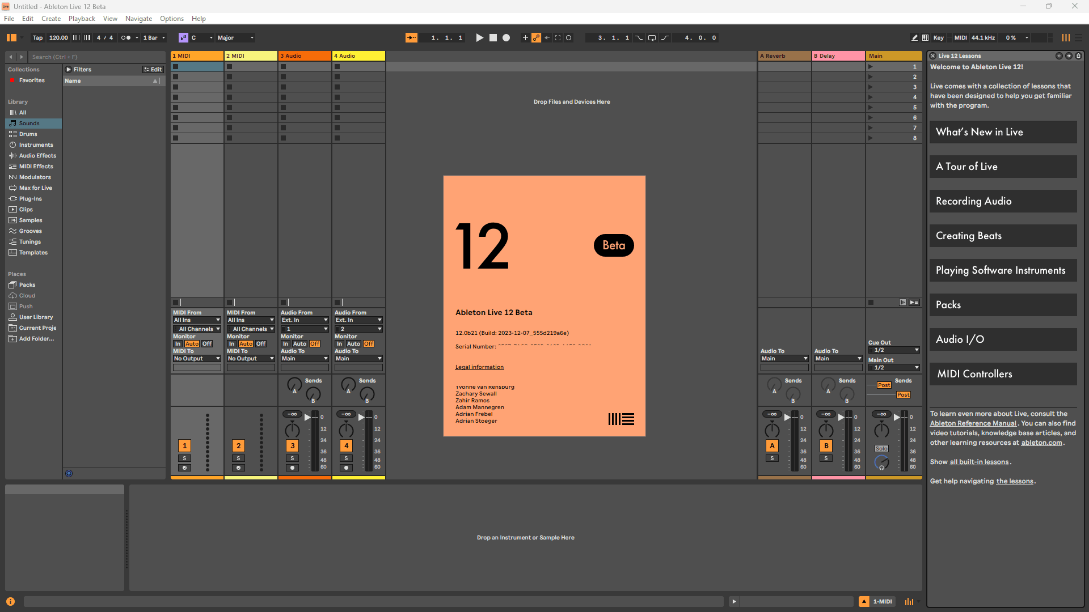Select the Max for Live category
This screenshot has width=1089, height=612.
tap(35, 188)
